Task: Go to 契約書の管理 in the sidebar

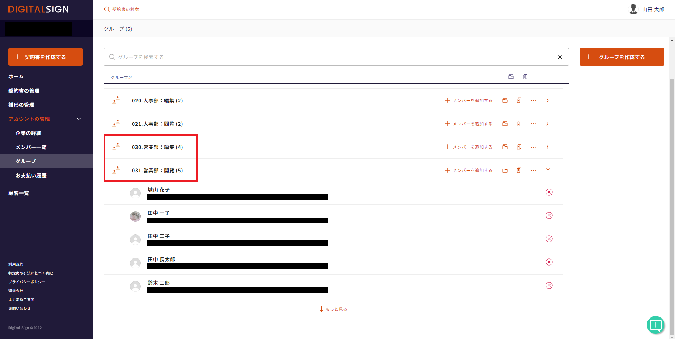Action: pyautogui.click(x=24, y=91)
